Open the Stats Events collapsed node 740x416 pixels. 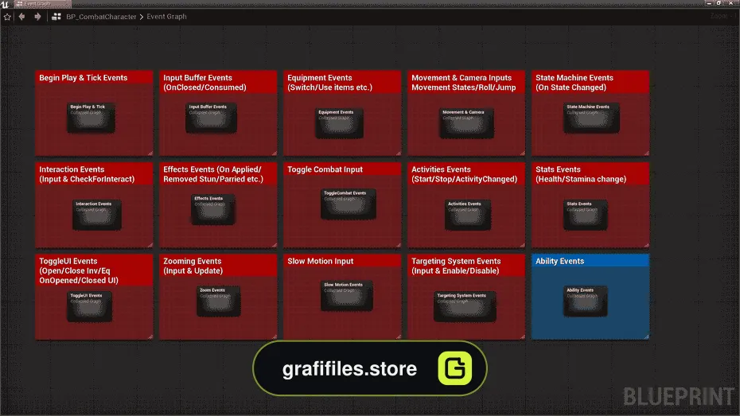(x=585, y=215)
